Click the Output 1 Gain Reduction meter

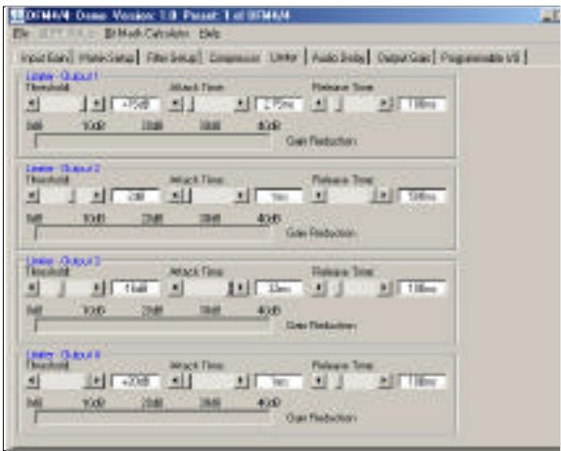click(x=153, y=142)
